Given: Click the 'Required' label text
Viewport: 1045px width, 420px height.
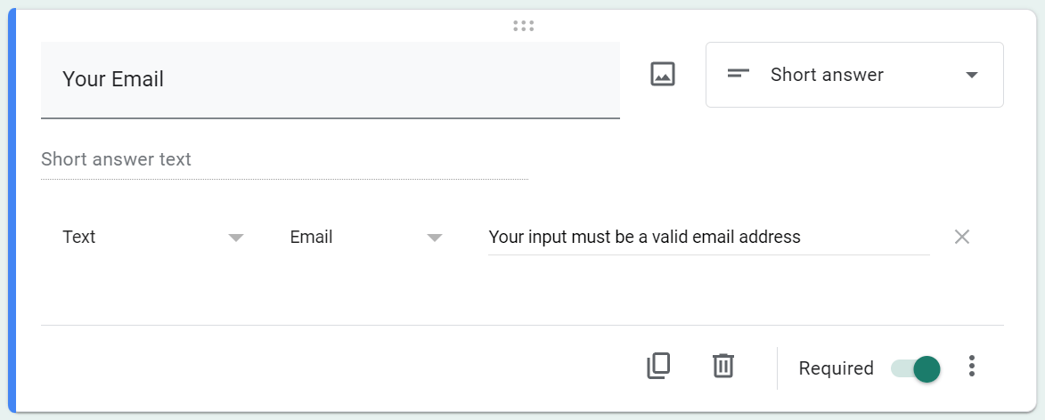Looking at the screenshot, I should tap(836, 368).
